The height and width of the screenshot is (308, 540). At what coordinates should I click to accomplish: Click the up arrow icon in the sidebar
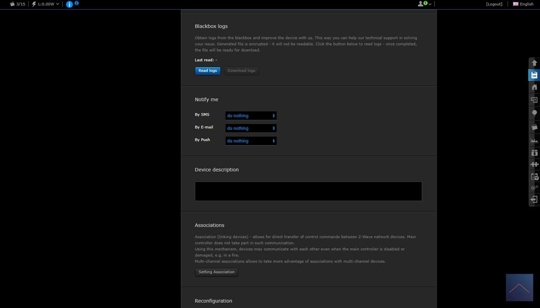click(534, 63)
